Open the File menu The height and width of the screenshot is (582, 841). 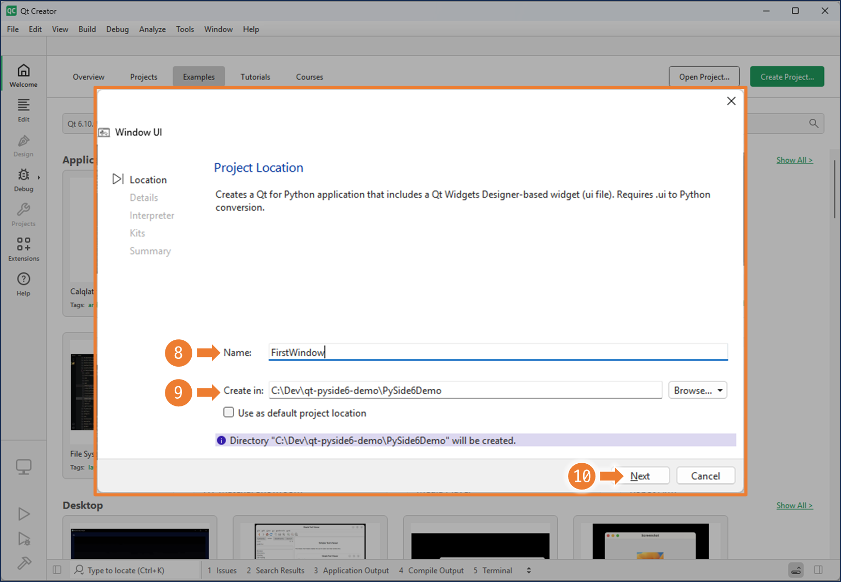(x=13, y=29)
